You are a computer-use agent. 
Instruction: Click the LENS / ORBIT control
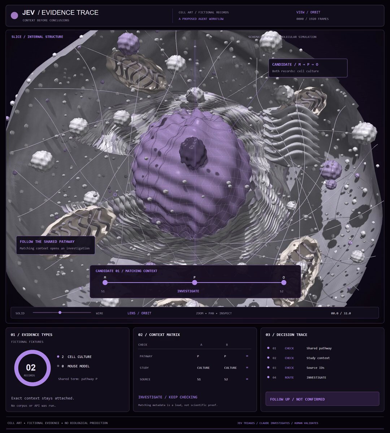point(139,313)
